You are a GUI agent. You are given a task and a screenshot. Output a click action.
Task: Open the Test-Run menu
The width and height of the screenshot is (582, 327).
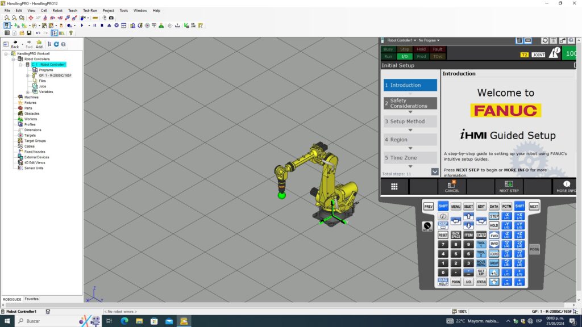(90, 10)
